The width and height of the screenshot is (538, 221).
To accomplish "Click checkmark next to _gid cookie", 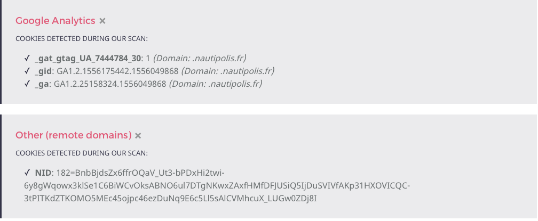I will point(27,71).
